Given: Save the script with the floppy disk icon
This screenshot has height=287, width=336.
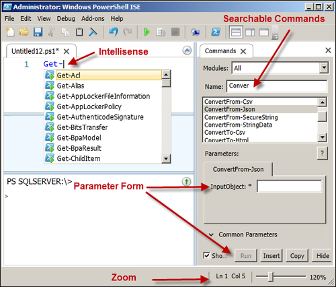Looking at the screenshot, I should coord(38,32).
